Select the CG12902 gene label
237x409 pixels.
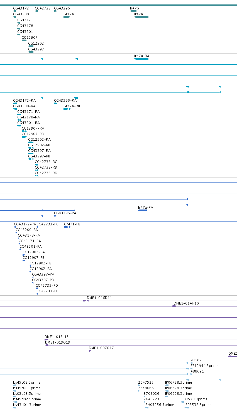click(36, 43)
